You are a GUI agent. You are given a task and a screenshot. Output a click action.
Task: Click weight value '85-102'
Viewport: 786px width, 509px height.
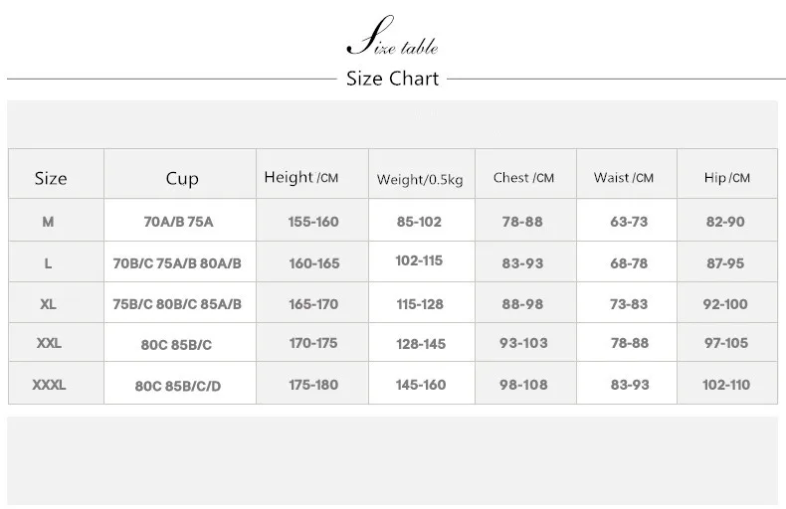419,222
